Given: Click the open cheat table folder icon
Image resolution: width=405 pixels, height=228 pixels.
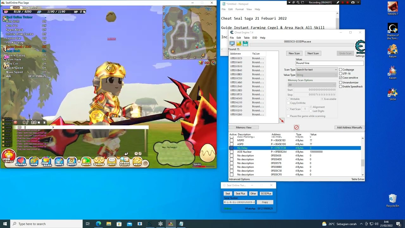Looking at the screenshot, I should pyautogui.click(x=239, y=44).
